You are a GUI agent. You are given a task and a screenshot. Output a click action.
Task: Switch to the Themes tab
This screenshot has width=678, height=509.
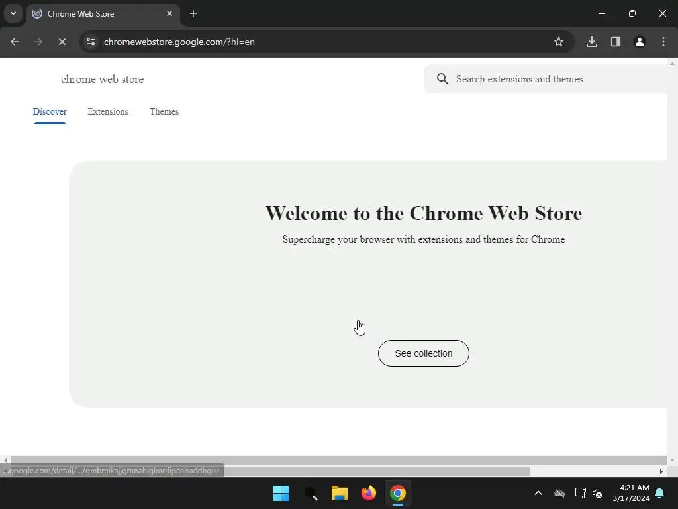[x=164, y=111]
